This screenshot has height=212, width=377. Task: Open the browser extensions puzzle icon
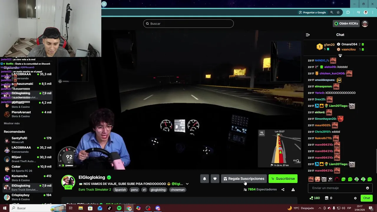pos(348,12)
